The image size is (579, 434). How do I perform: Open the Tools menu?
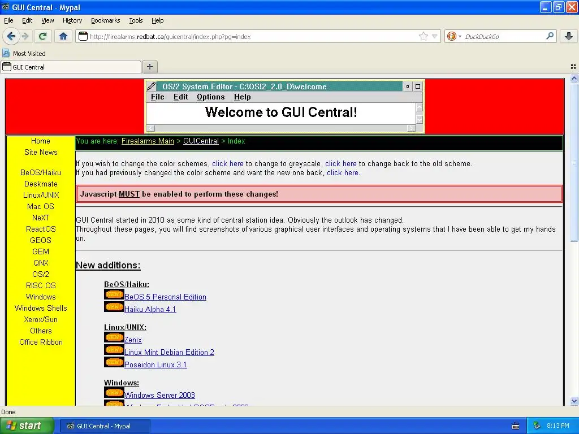click(x=136, y=20)
